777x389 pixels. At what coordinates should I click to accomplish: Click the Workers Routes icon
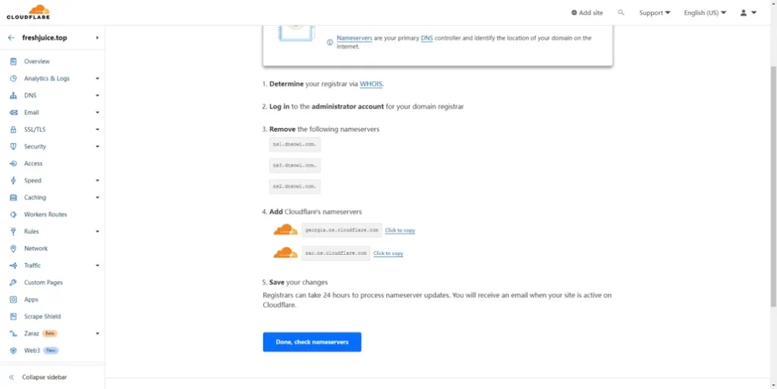pos(14,215)
